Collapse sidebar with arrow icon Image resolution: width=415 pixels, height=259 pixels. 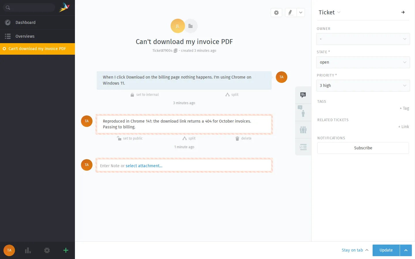pyautogui.click(x=403, y=12)
